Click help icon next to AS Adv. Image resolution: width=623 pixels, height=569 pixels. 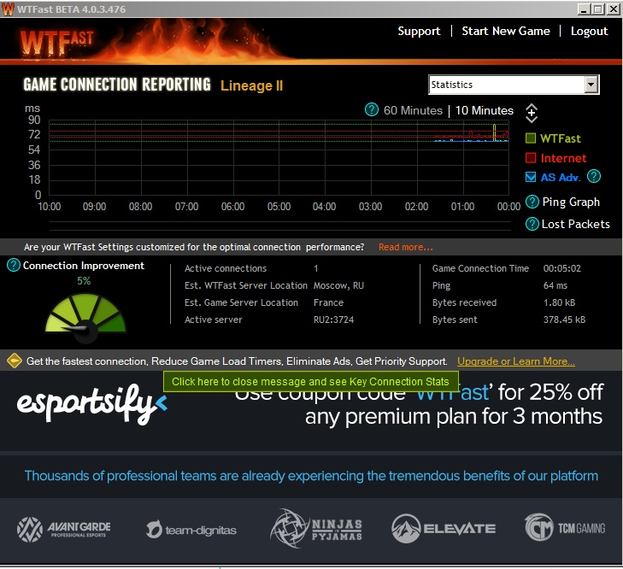pos(594,176)
